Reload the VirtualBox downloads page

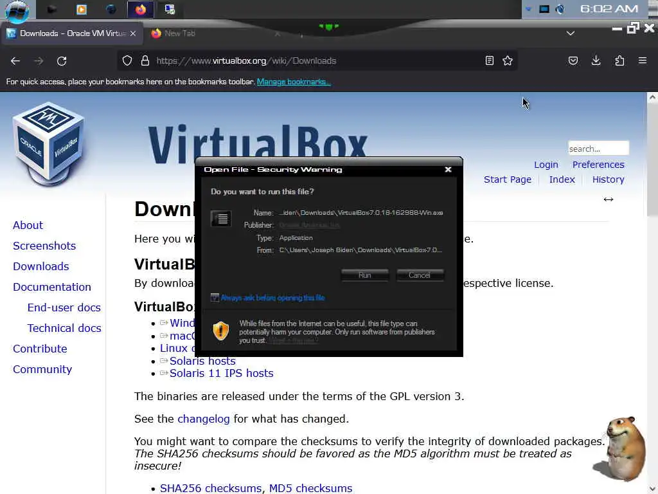click(x=62, y=61)
